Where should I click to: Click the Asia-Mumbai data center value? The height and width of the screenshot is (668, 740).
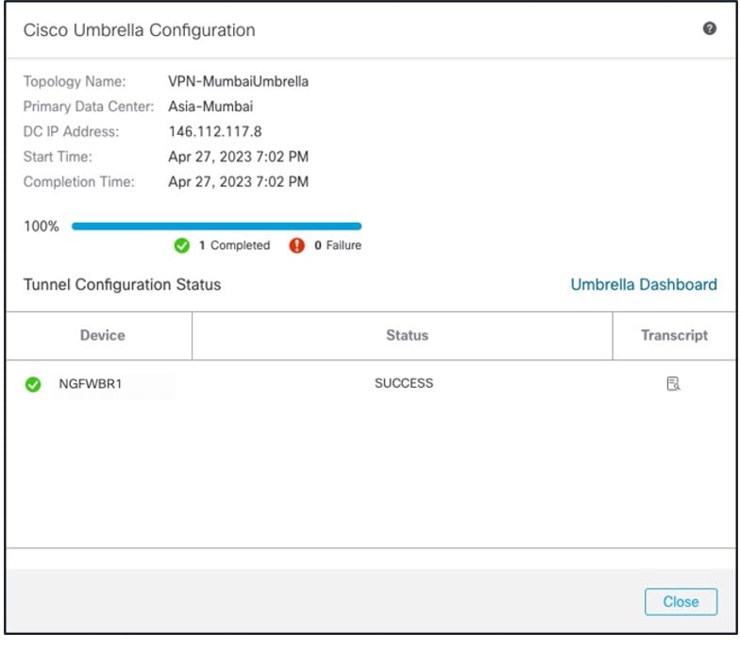[x=210, y=107]
